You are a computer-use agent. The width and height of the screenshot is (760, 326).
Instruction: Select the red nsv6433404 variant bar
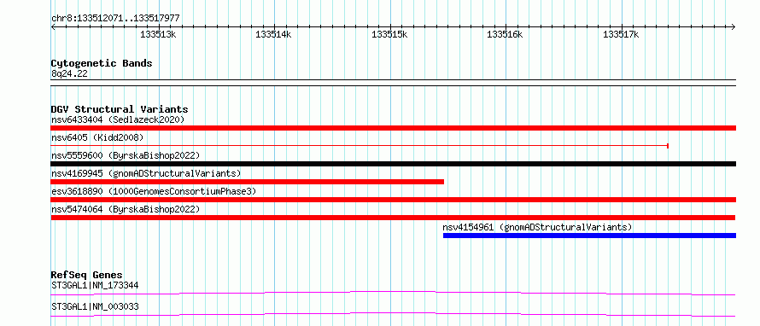[394, 128]
